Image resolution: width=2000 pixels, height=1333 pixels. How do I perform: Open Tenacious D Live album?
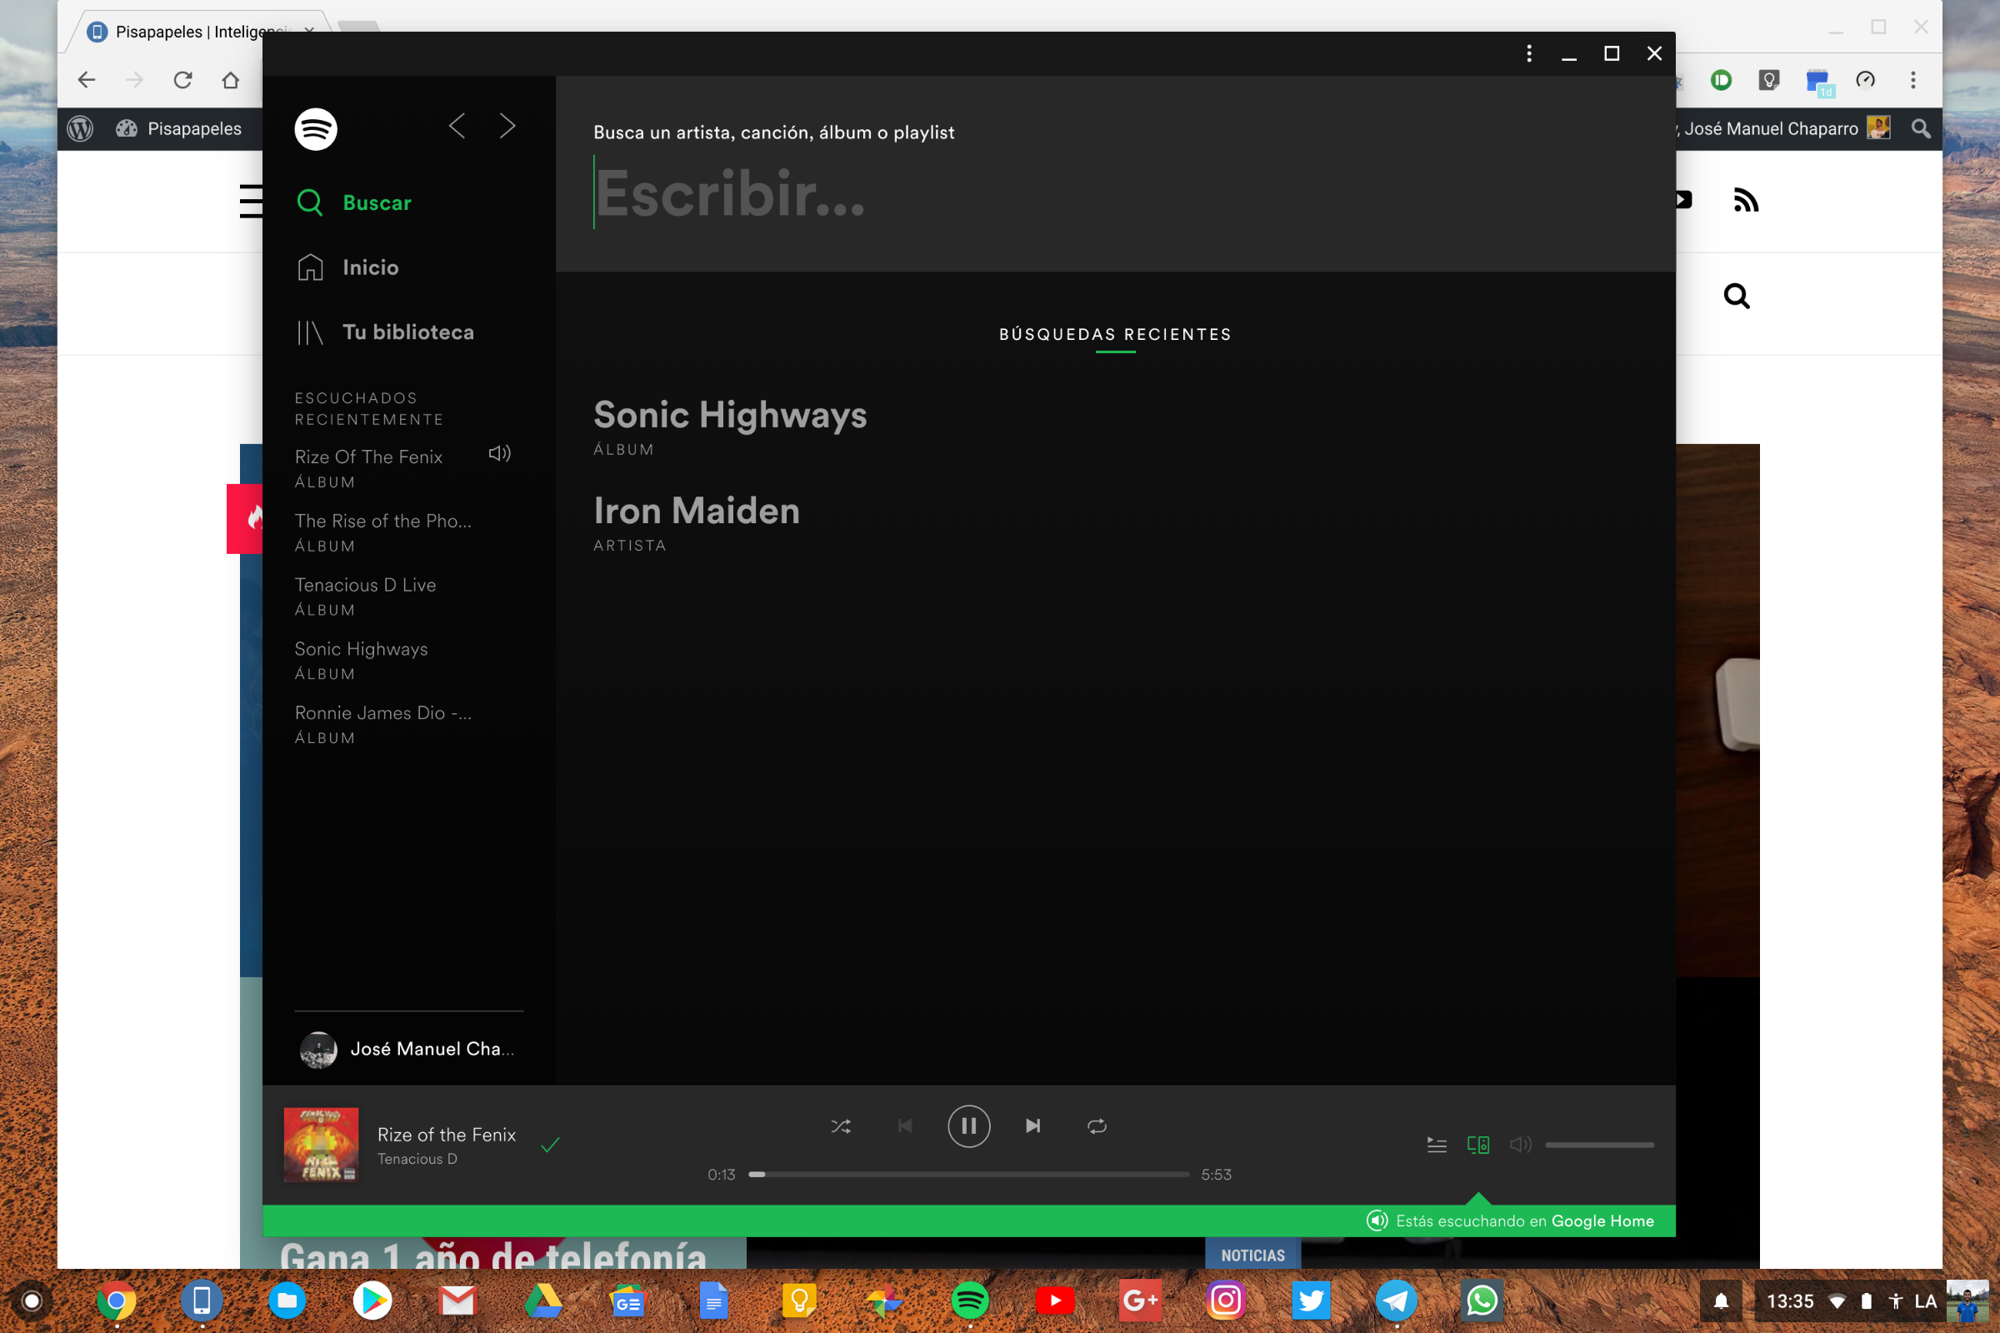point(365,585)
